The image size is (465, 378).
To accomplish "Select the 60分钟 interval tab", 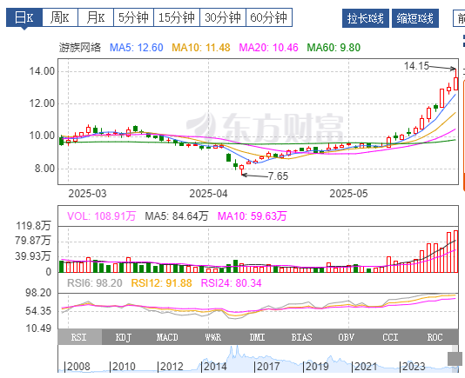I will click(x=269, y=17).
